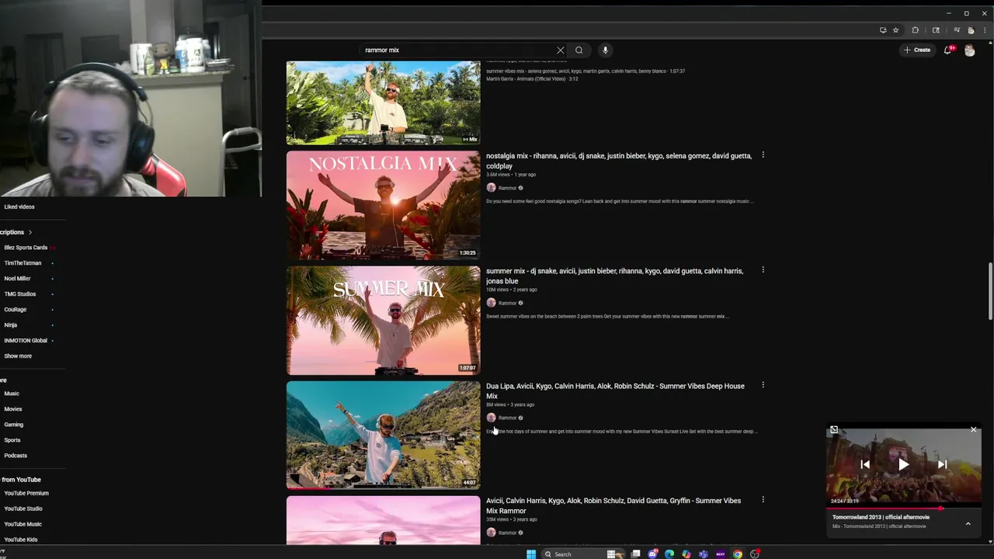This screenshot has width=994, height=559.
Task: Click the install app icon in address bar
Action: click(x=883, y=30)
